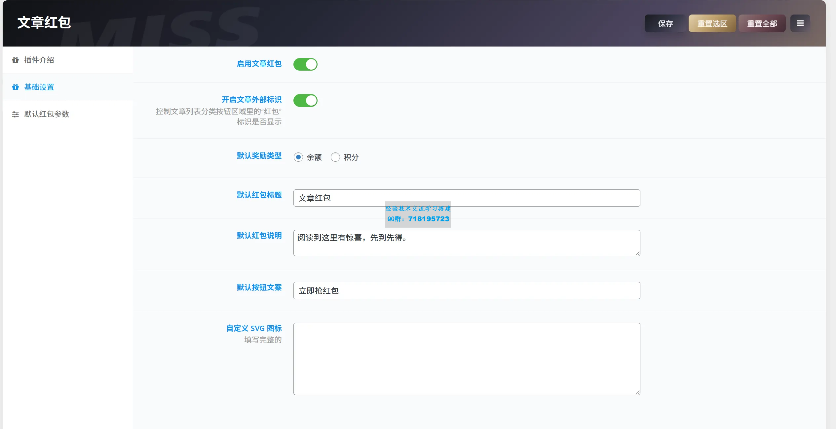The height and width of the screenshot is (429, 836).
Task: Click the 重置选区 button
Action: [712, 23]
